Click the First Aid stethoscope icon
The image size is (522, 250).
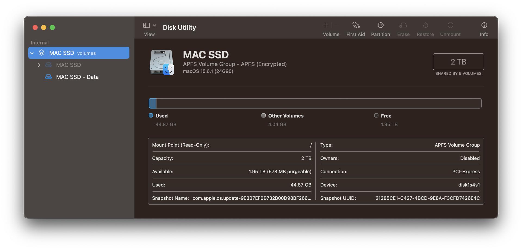tap(356, 25)
